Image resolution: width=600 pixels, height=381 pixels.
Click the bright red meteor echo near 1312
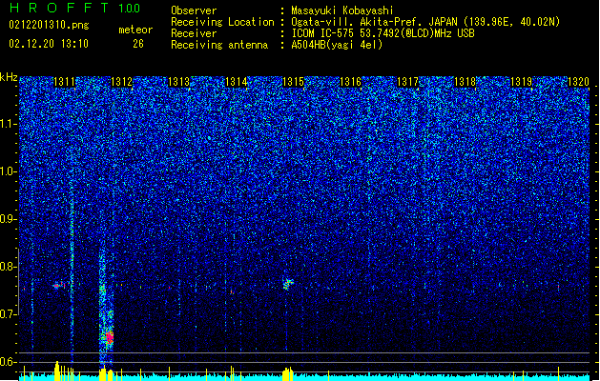coord(110,337)
